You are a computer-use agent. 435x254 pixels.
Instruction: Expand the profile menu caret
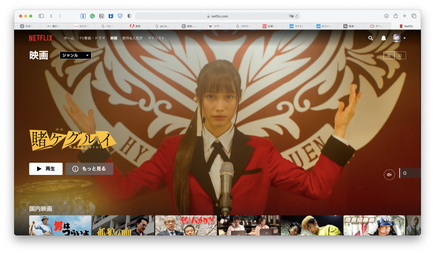pyautogui.click(x=405, y=38)
